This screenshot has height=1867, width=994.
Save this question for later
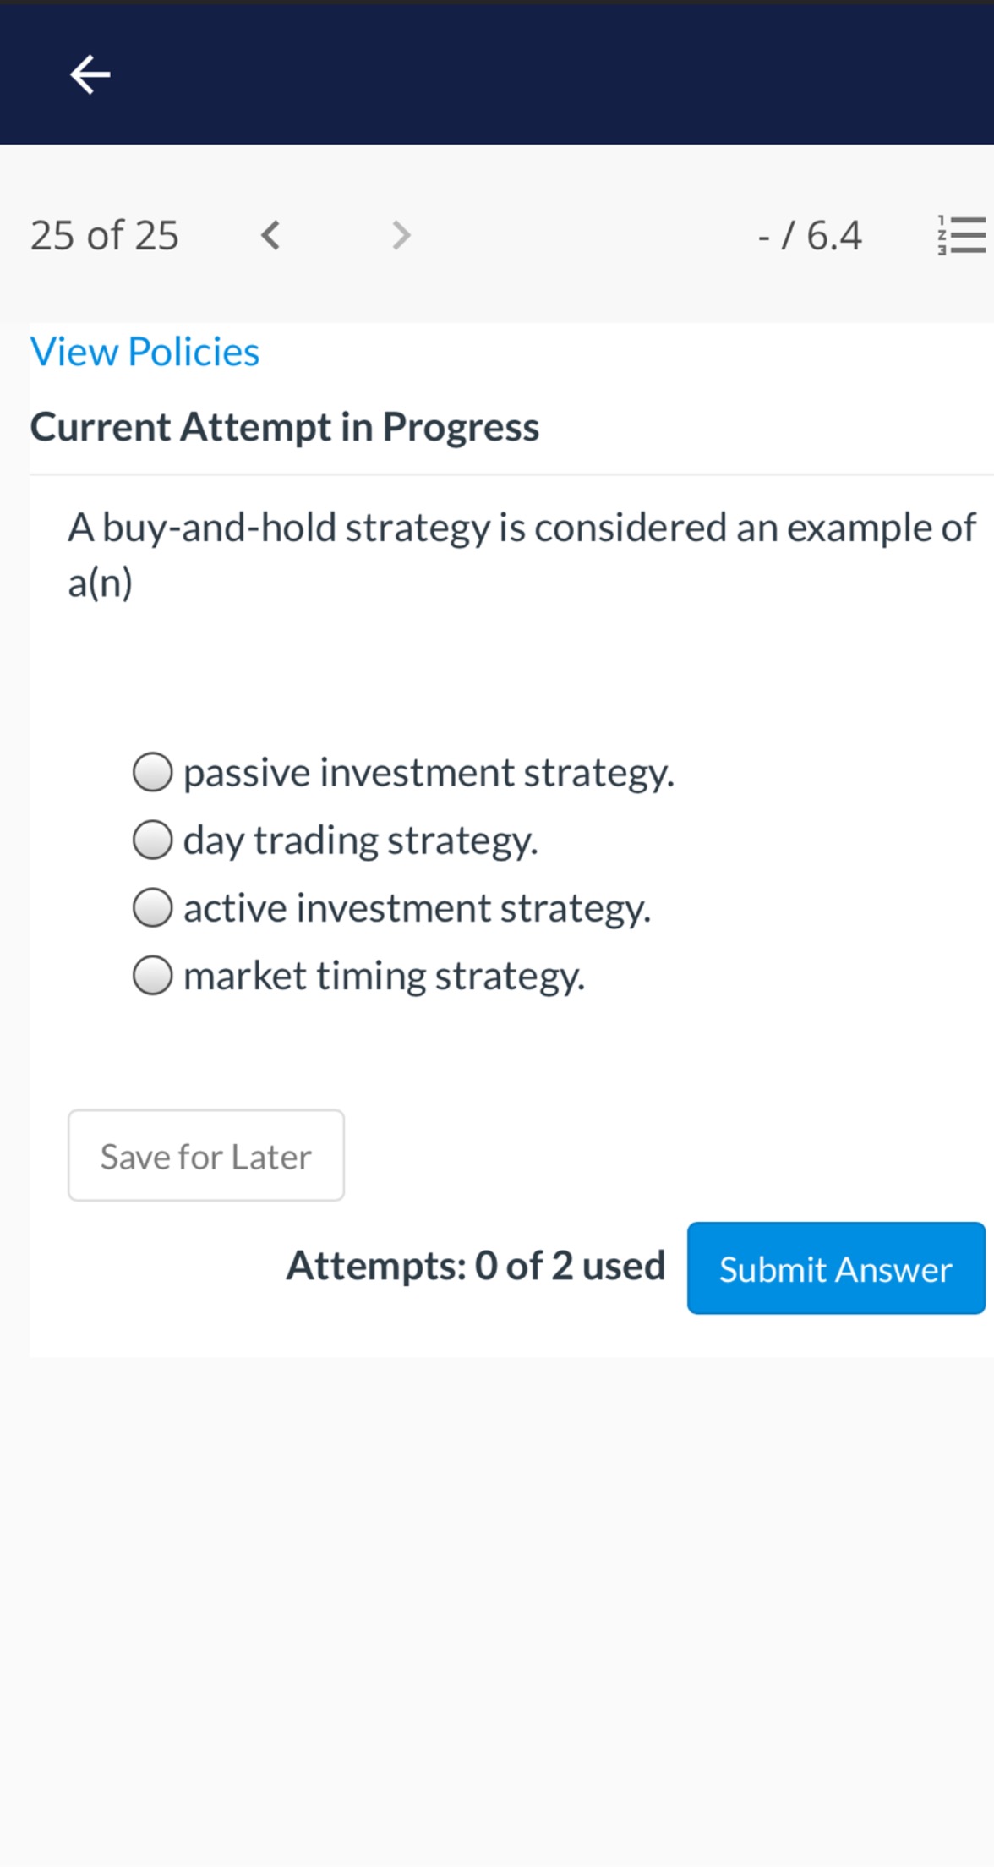205,1155
